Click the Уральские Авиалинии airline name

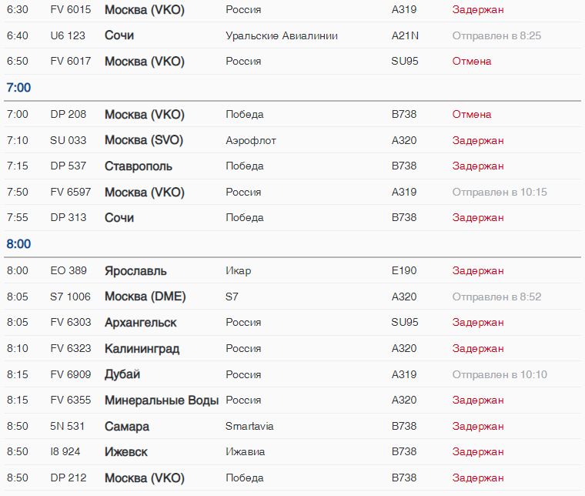tap(282, 36)
